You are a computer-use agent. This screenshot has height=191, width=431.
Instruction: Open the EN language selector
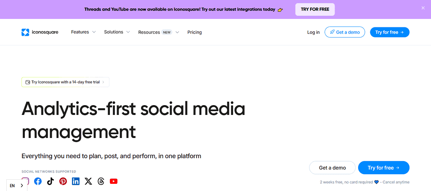[16, 186]
